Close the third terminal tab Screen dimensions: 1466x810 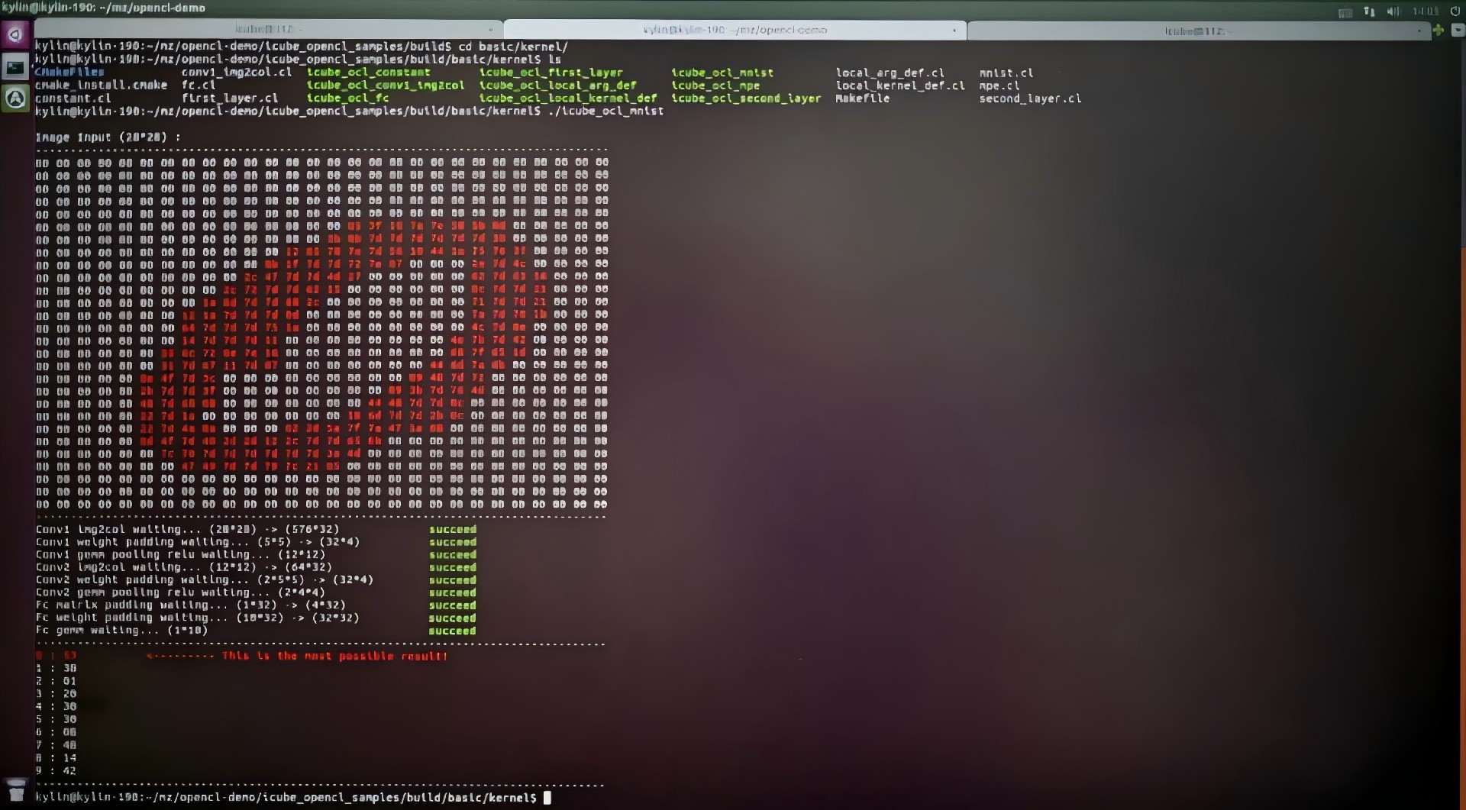1419,31
